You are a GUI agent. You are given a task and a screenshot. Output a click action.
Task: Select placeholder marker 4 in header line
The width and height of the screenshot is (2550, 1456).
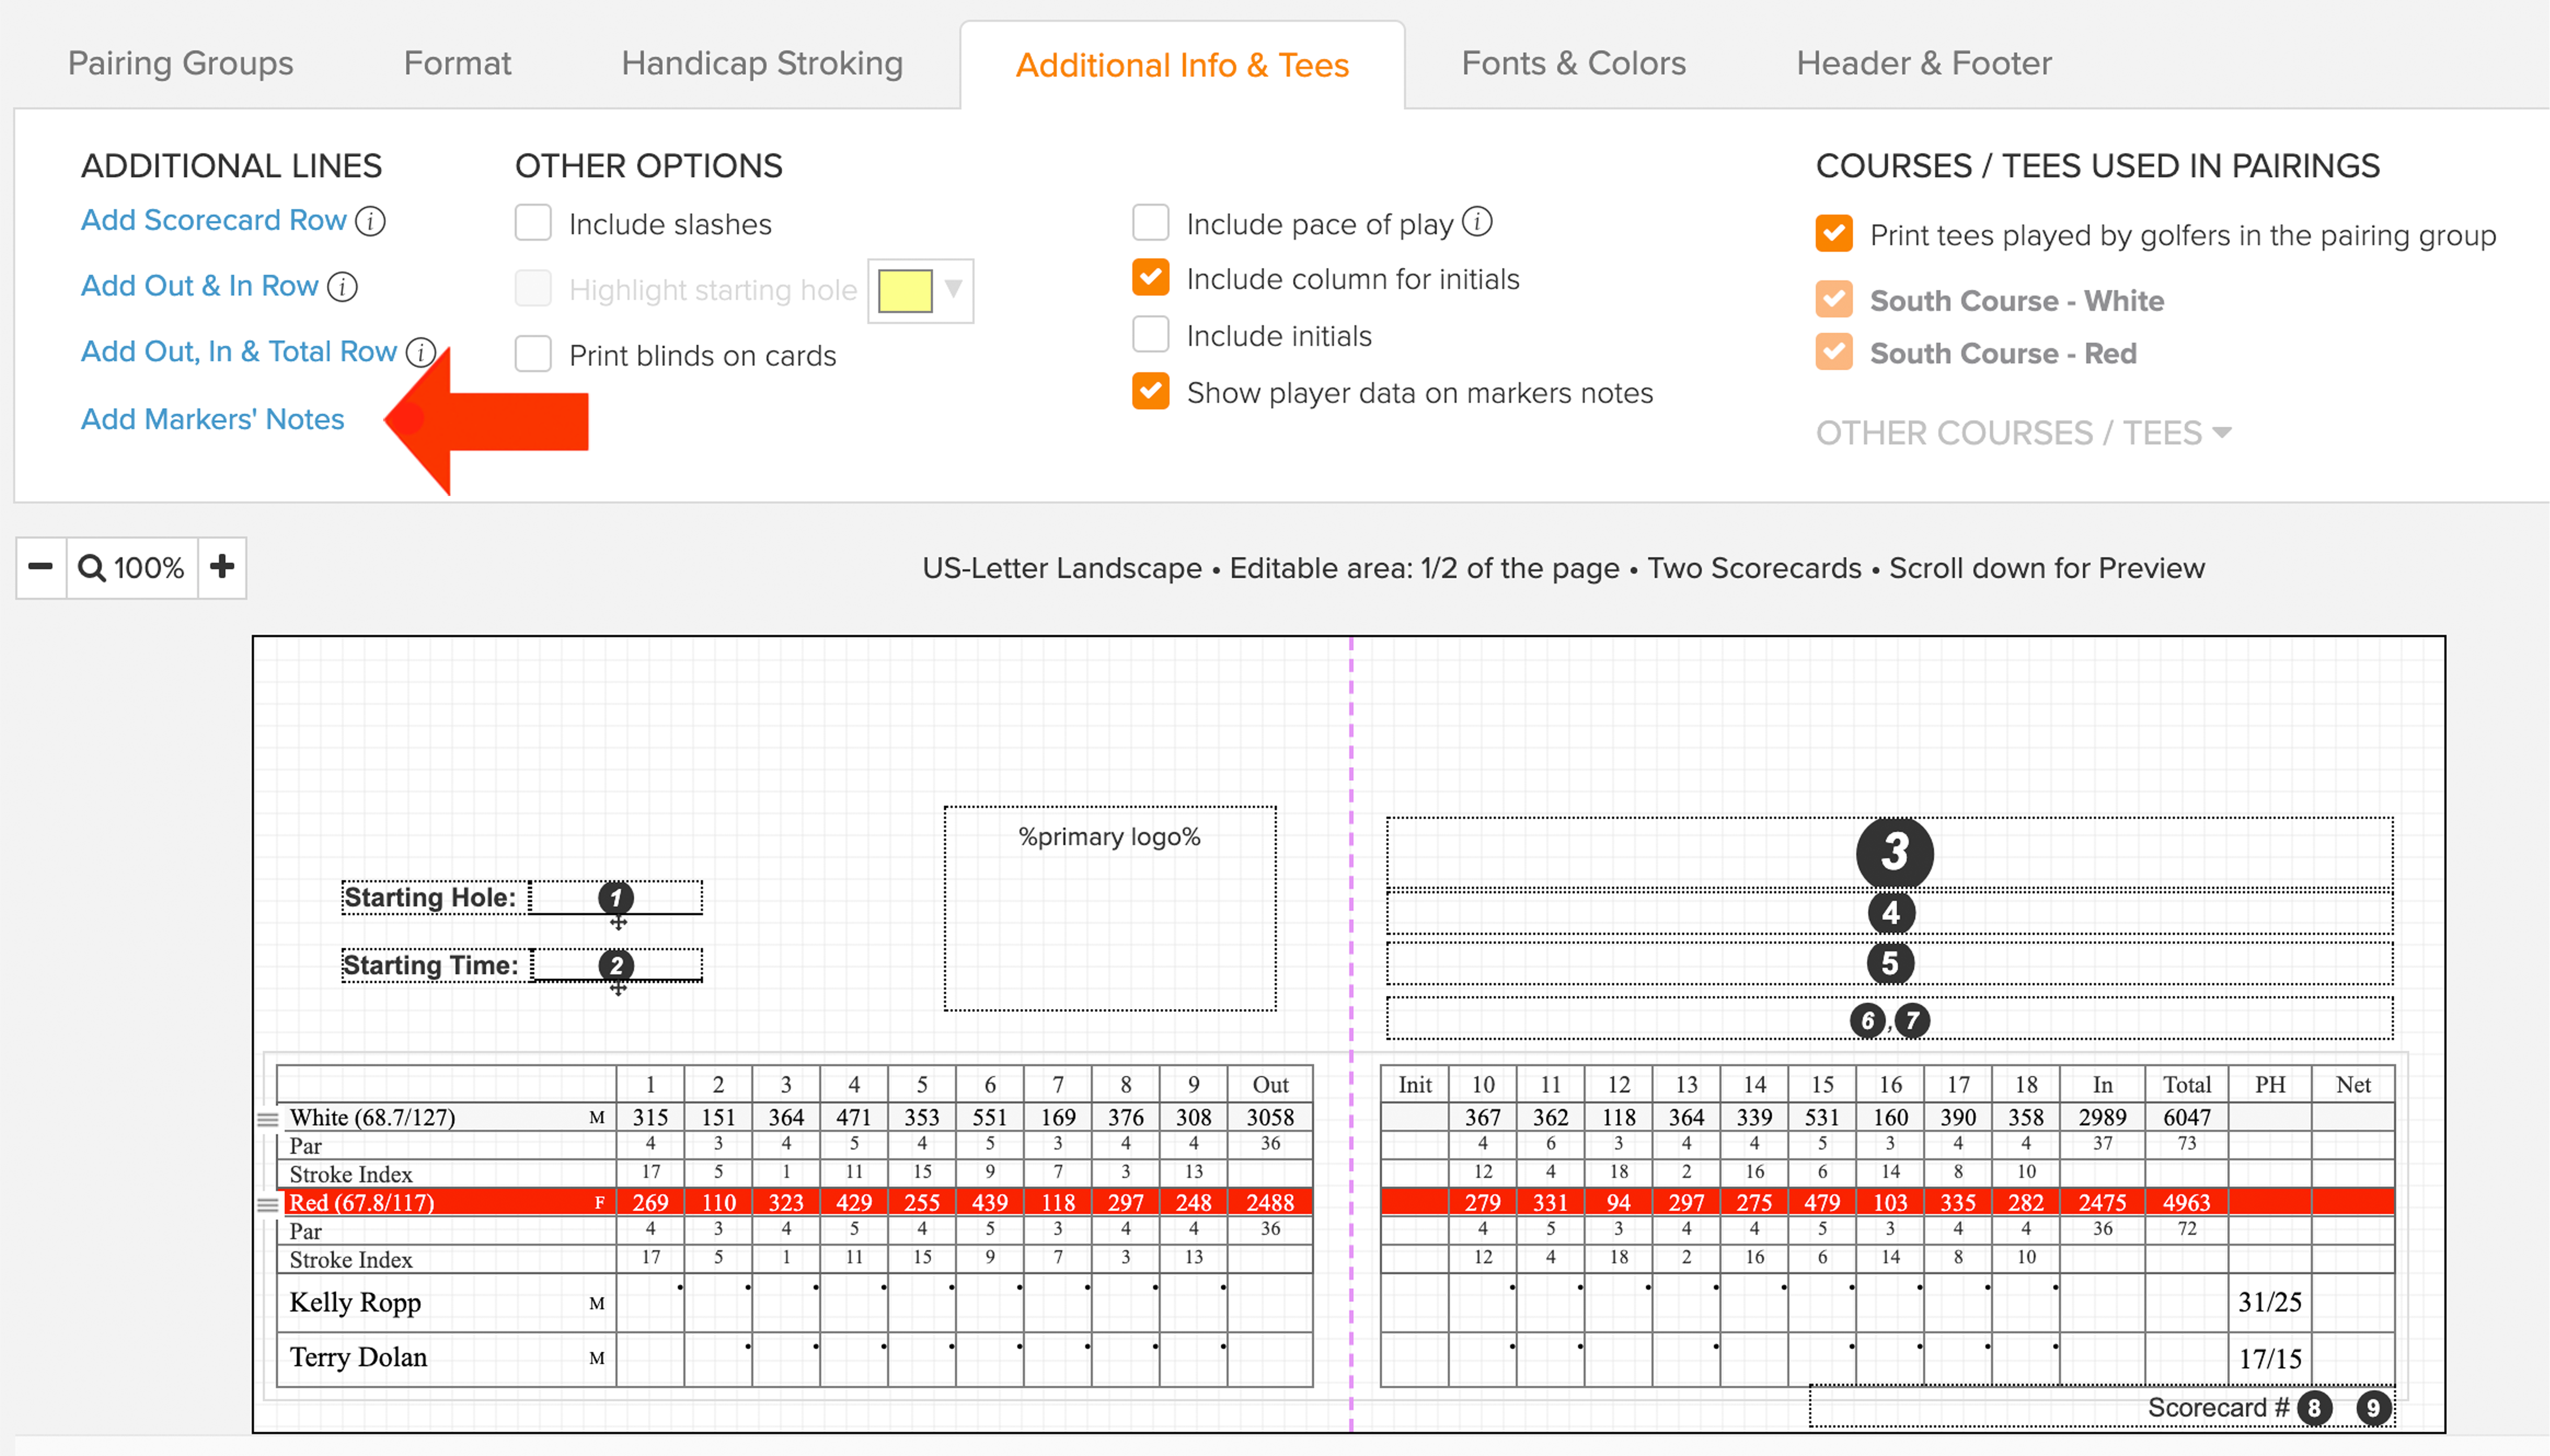[1891, 912]
